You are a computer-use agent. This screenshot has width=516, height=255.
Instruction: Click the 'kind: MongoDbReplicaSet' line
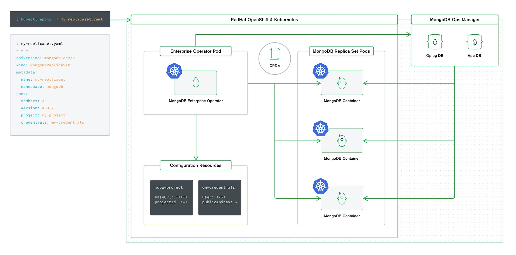[x=43, y=65]
